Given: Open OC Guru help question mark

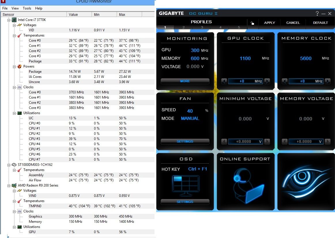Looking at the screenshot, I should [x=317, y=14].
